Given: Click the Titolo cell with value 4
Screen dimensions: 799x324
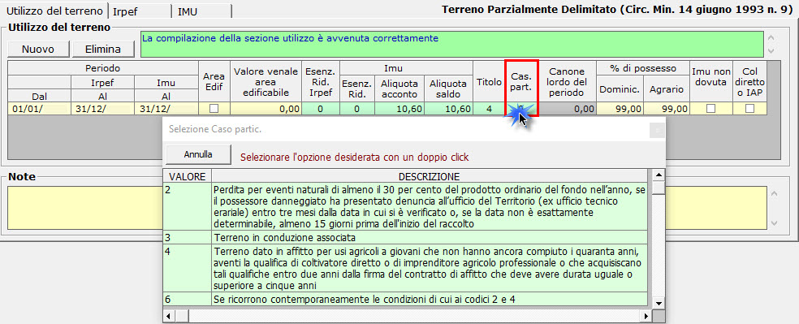Looking at the screenshot, I should click(489, 108).
